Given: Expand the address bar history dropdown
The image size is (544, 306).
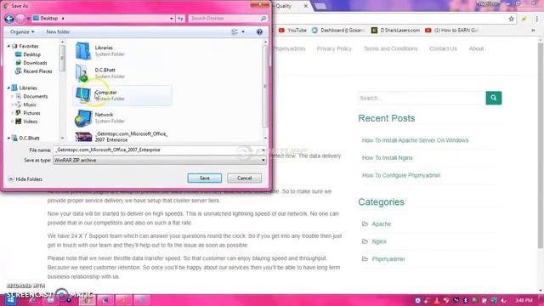Looking at the screenshot, I should pos(172,19).
